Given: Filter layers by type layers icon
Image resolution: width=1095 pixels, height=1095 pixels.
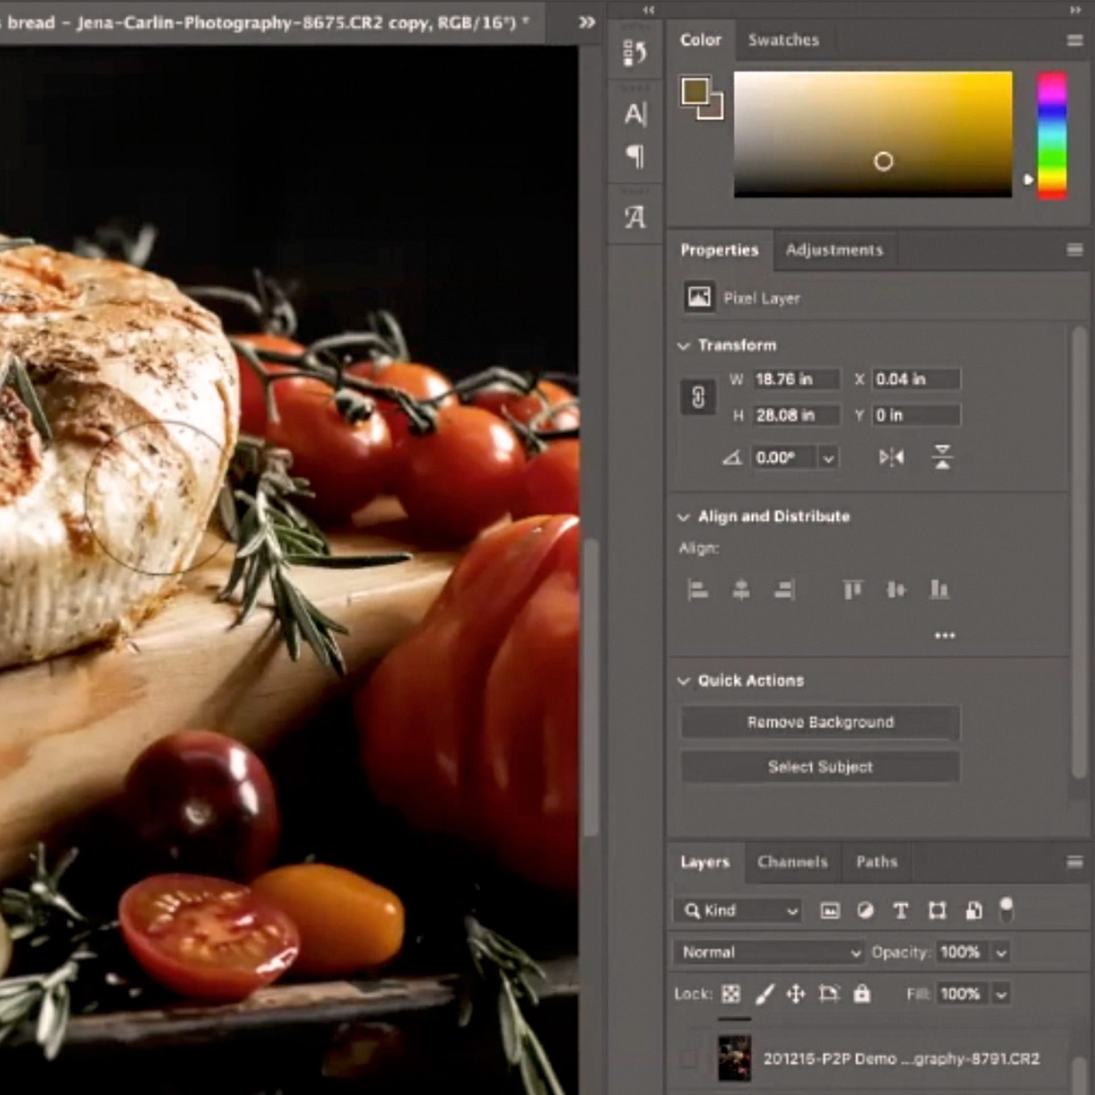Looking at the screenshot, I should coord(900,911).
